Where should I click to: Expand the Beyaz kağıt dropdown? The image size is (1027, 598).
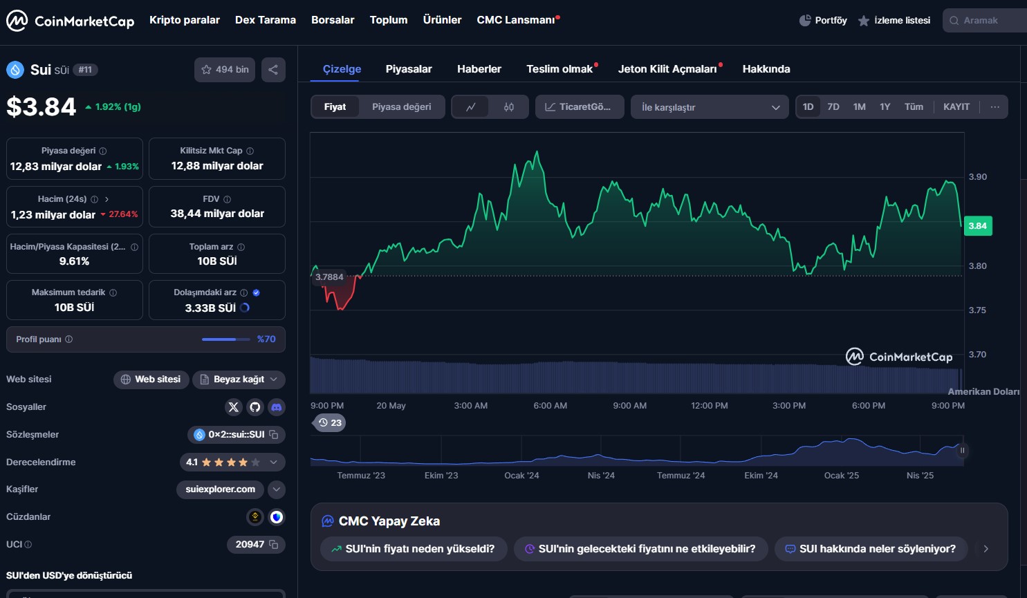point(239,380)
